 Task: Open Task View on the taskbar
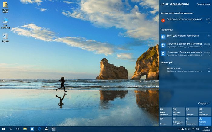click(18, 129)
